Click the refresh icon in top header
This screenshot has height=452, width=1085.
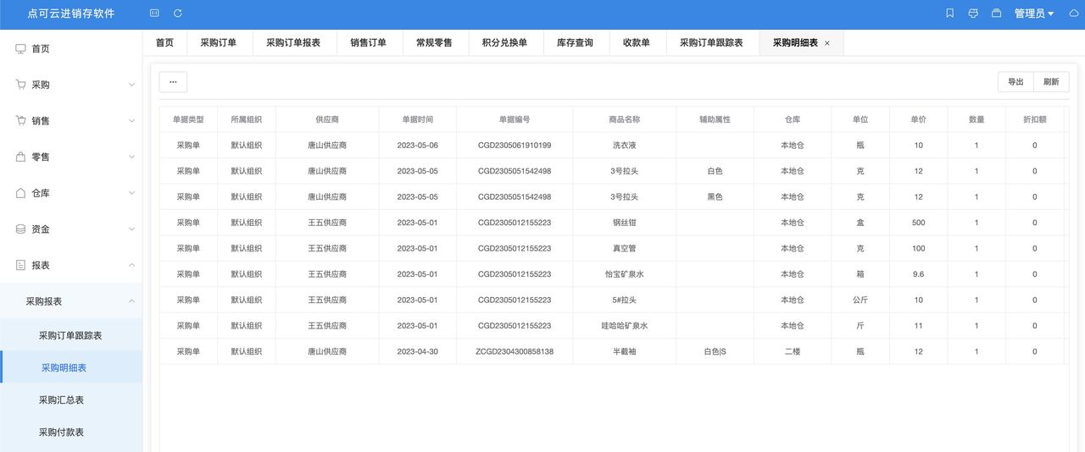(x=178, y=14)
